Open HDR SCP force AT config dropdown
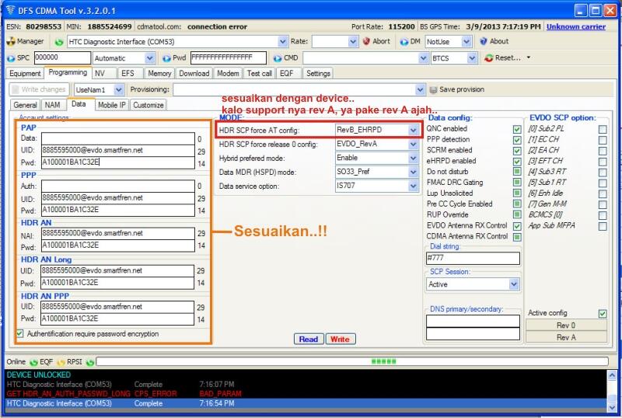Screen dimensions: 622x418 pyautogui.click(x=413, y=130)
